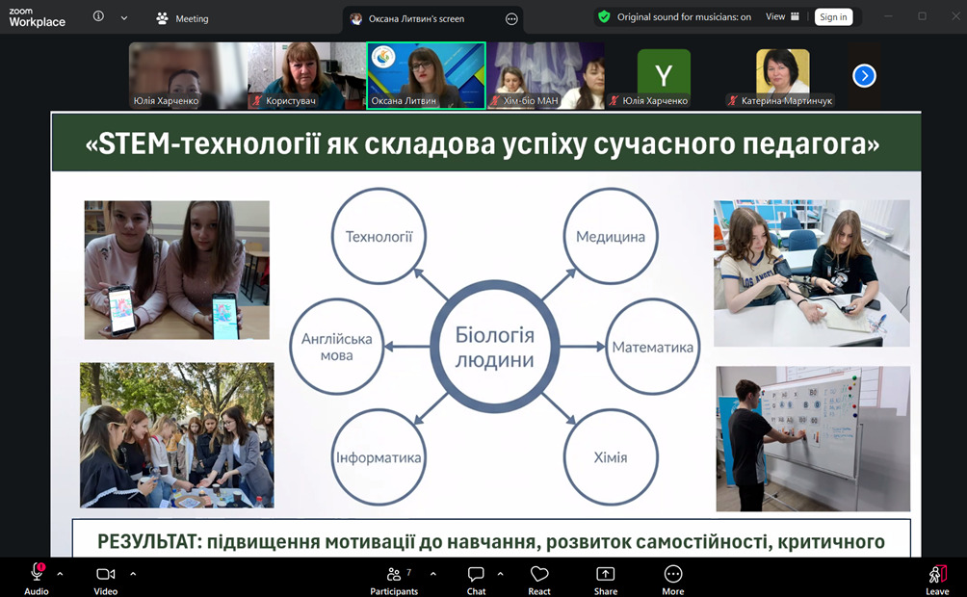Open the More options menu
The width and height of the screenshot is (967, 597).
pos(673,577)
